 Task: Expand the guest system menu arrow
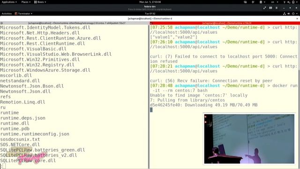pyautogui.click(x=297, y=14)
